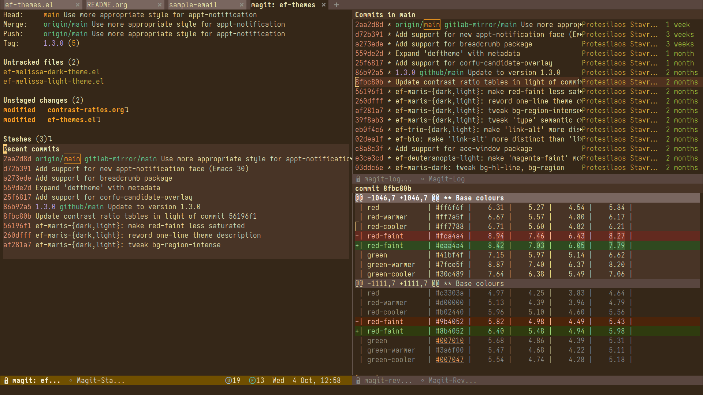Collapse the Untracked files (2) section heading
Image resolution: width=703 pixels, height=395 pixels.
[x=41, y=62]
